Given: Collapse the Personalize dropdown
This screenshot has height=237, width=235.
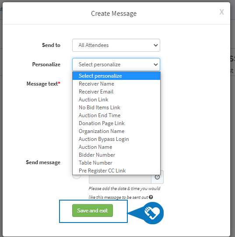Looking at the screenshot, I should point(116,65).
